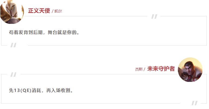Open the 未来守护者 champion title

click(x=161, y=69)
